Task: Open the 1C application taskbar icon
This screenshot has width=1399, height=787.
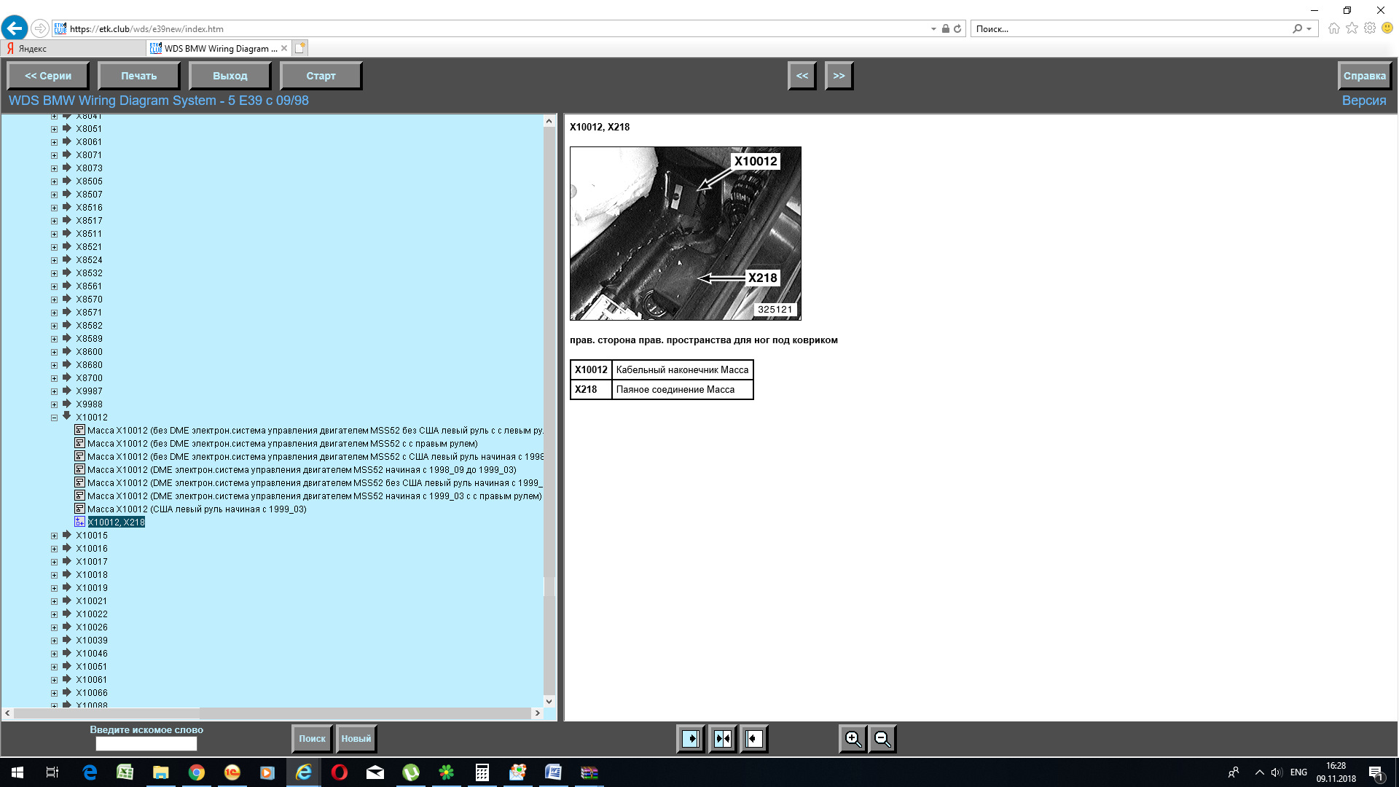Action: (232, 772)
